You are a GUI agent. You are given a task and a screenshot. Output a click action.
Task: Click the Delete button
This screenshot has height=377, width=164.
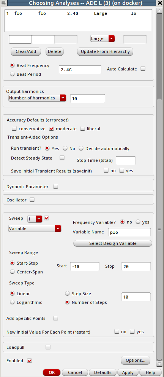pos(54,51)
